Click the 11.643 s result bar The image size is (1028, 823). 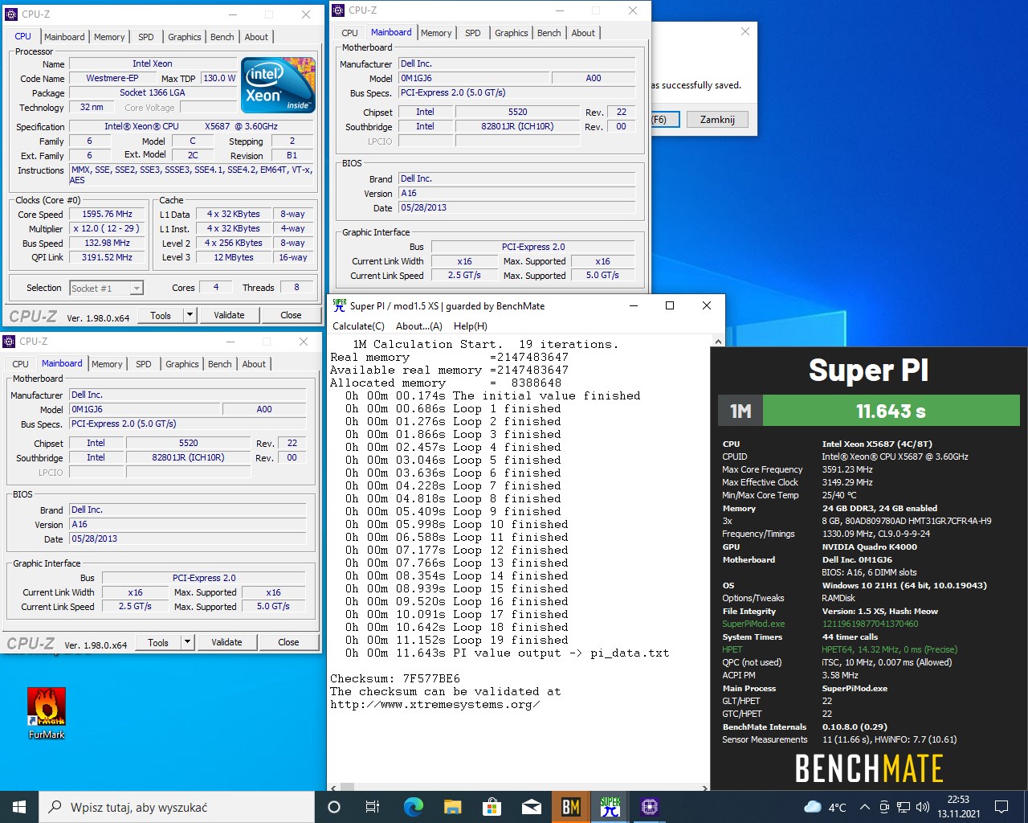click(x=891, y=411)
